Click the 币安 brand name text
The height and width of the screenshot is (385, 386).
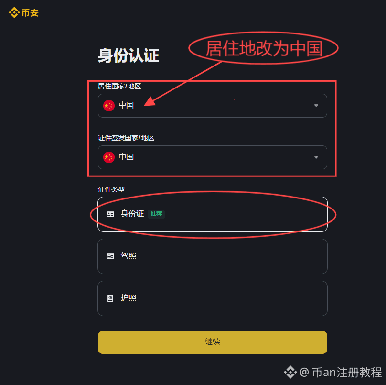(x=30, y=13)
